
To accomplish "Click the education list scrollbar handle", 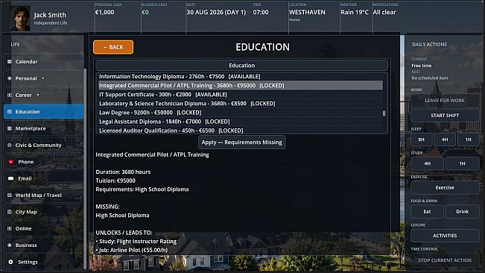I will coord(384,113).
